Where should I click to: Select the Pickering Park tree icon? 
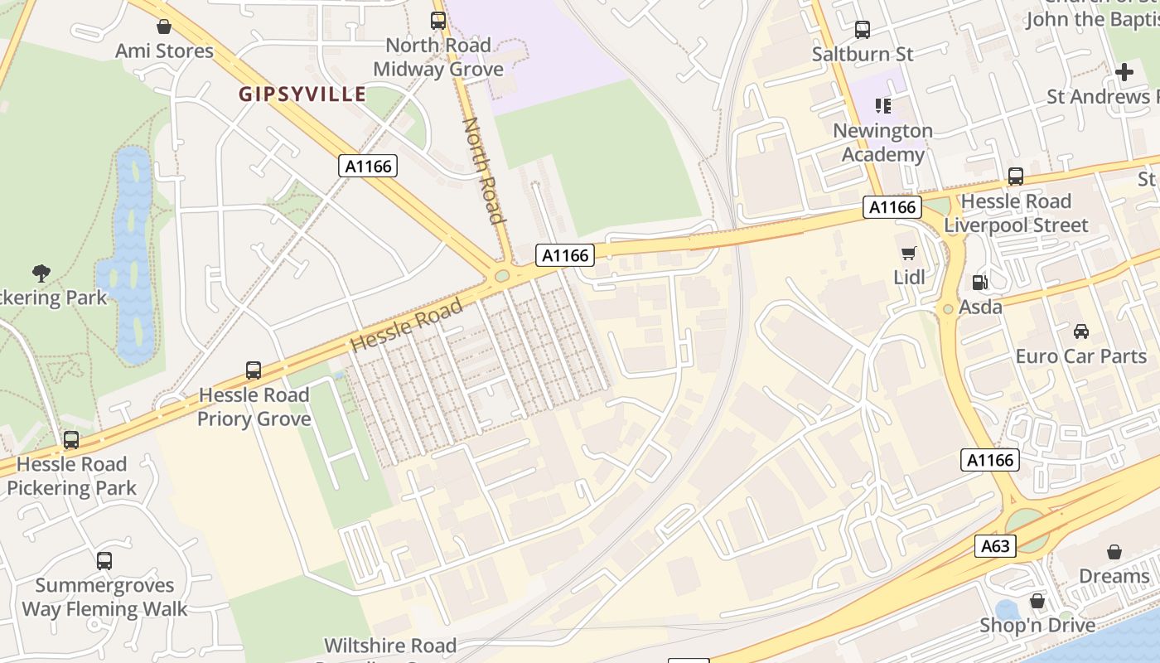tap(41, 273)
